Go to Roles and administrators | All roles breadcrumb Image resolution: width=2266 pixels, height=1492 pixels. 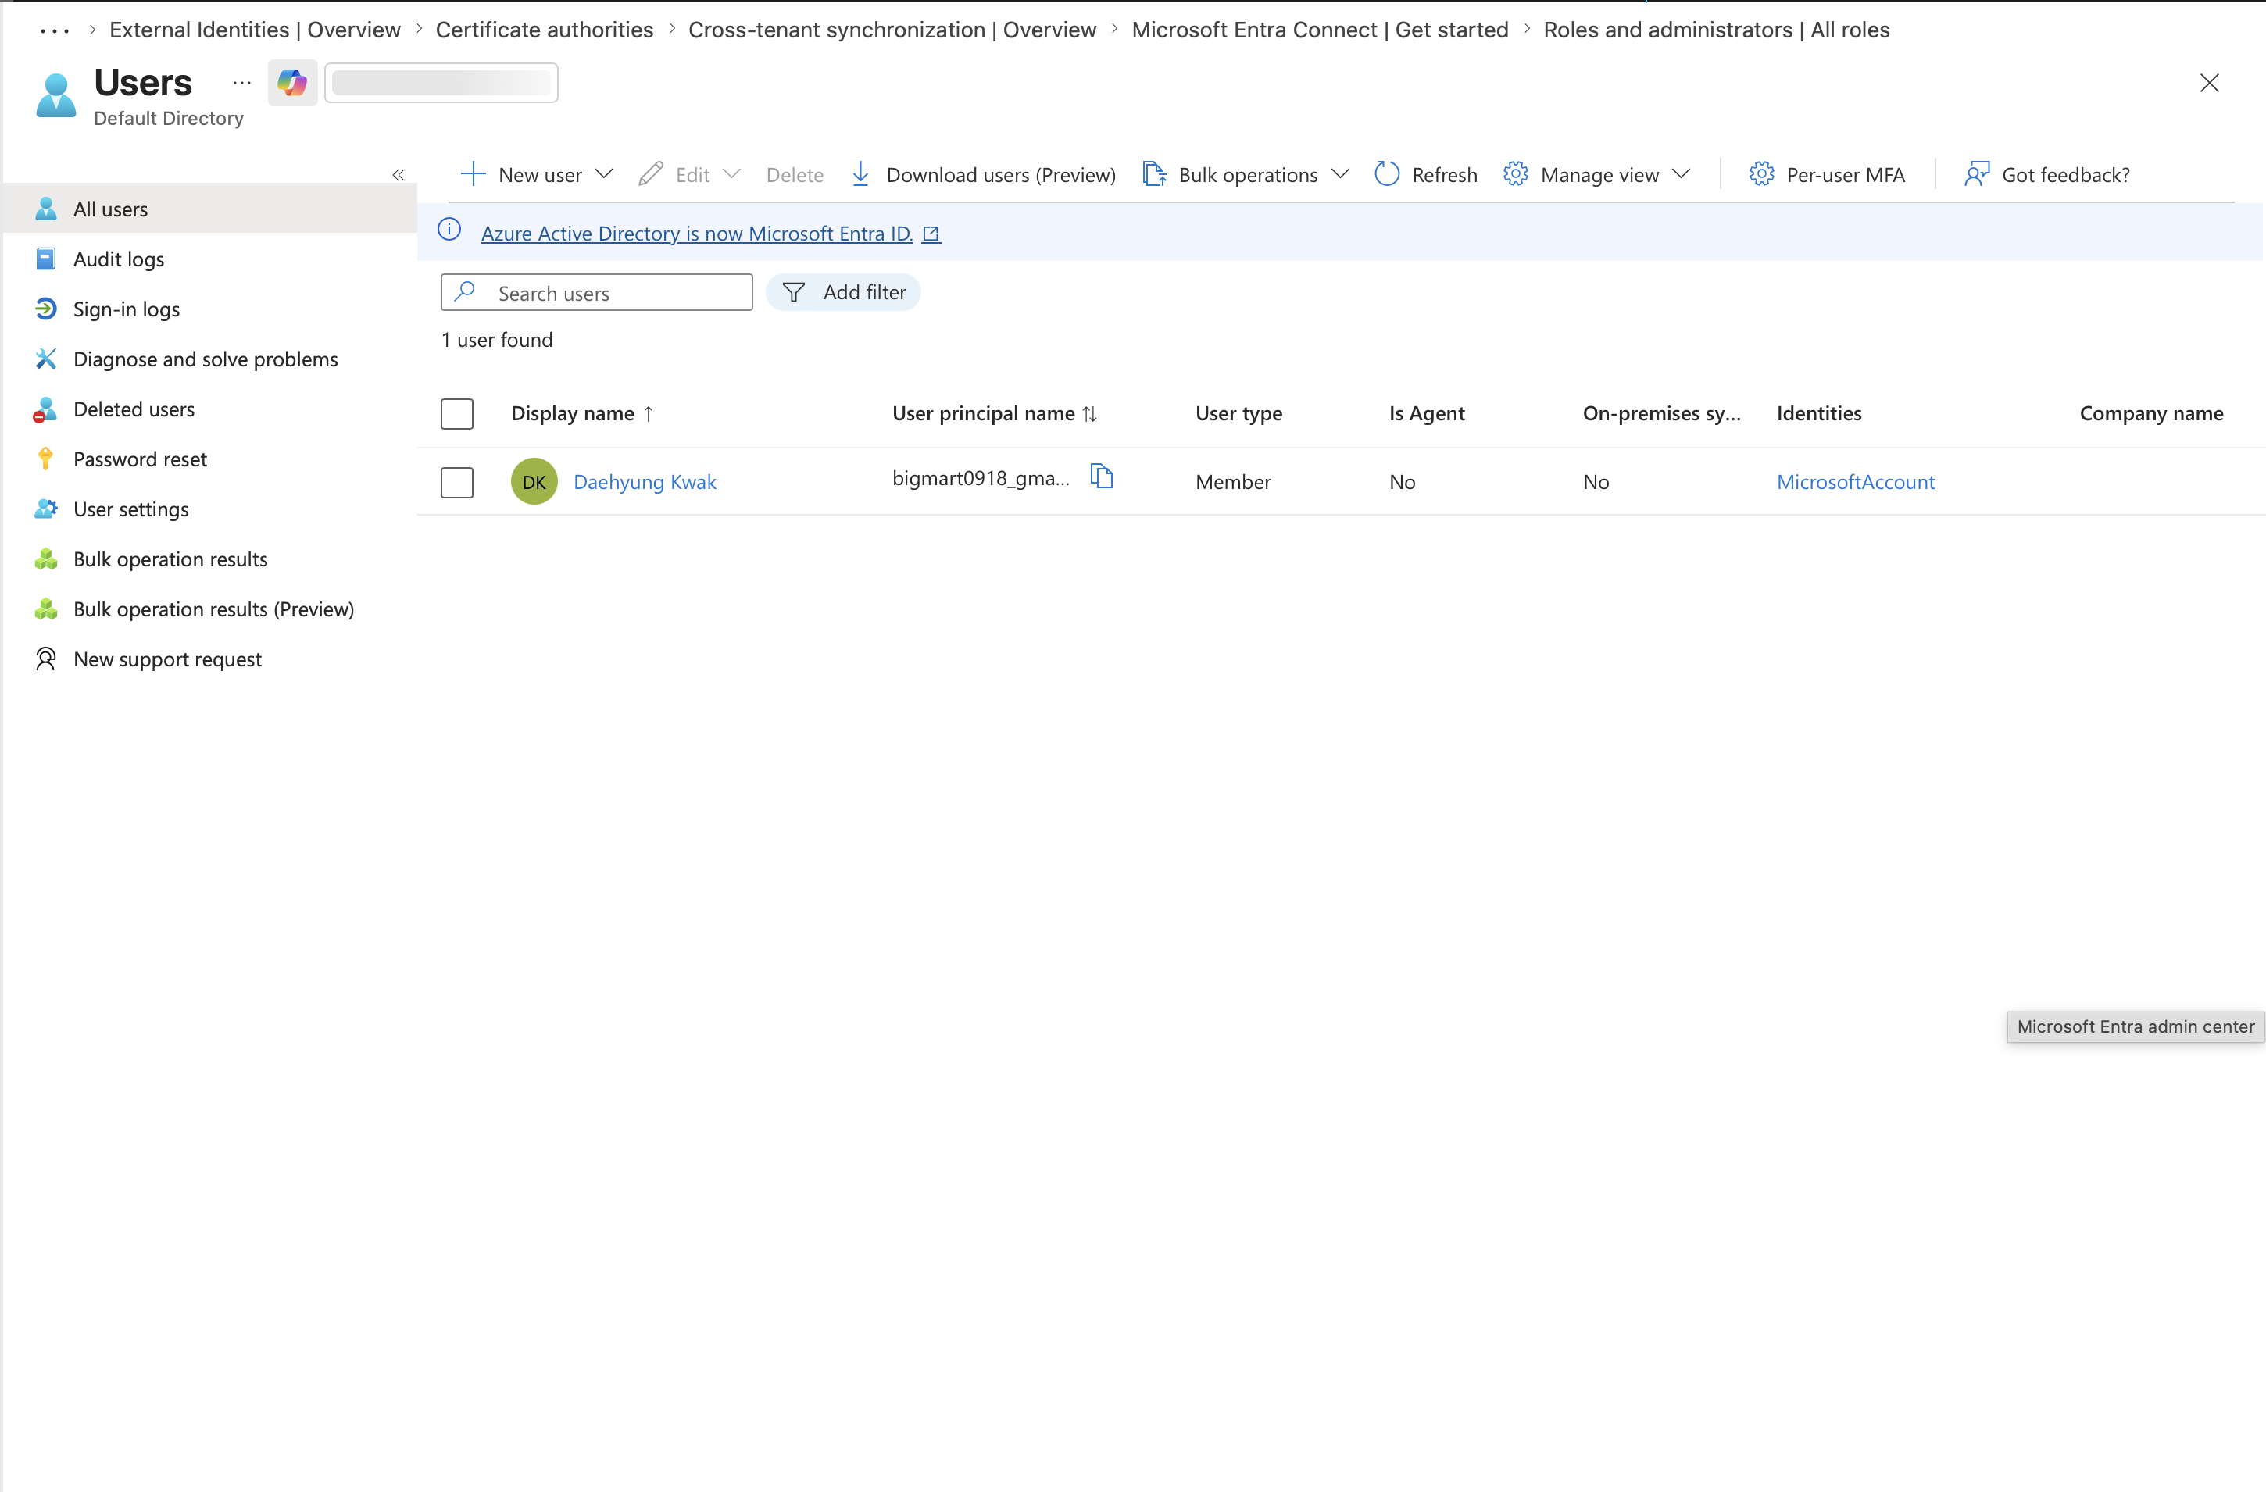click(1717, 30)
